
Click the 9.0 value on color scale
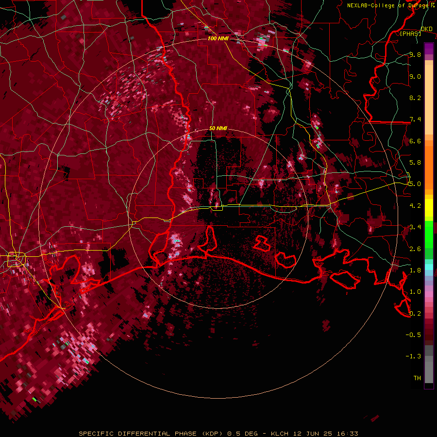click(415, 76)
